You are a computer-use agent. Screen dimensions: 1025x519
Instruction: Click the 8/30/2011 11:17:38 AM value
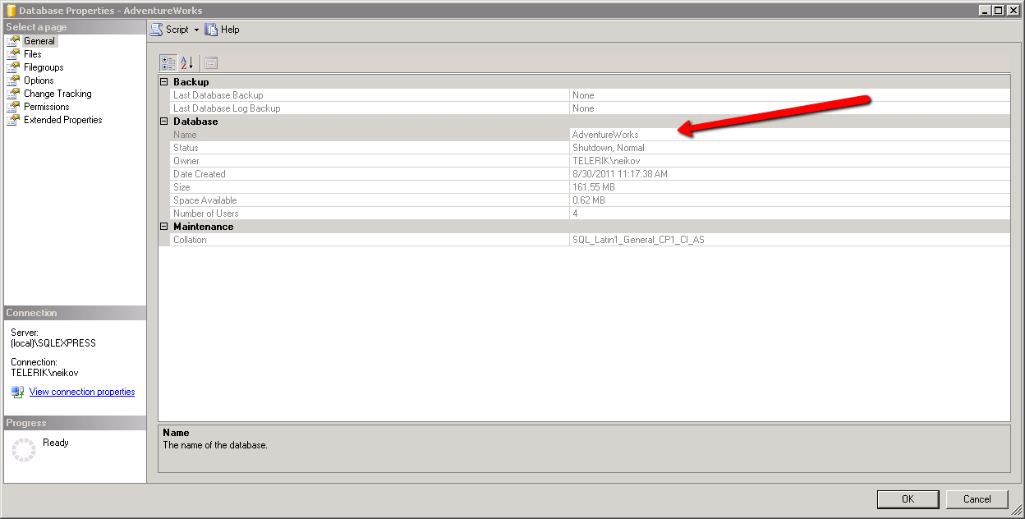point(620,174)
